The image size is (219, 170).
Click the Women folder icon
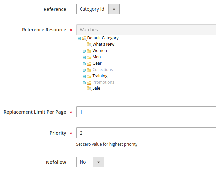(89, 51)
